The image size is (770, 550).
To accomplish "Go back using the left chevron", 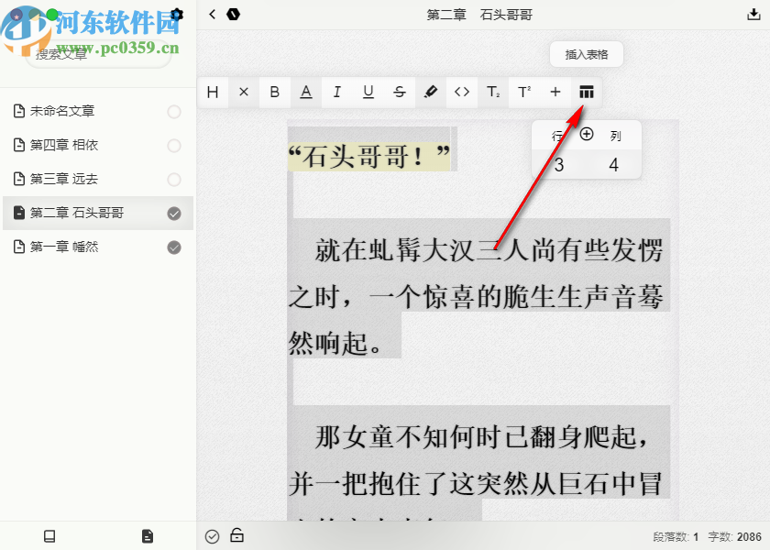I will [212, 15].
